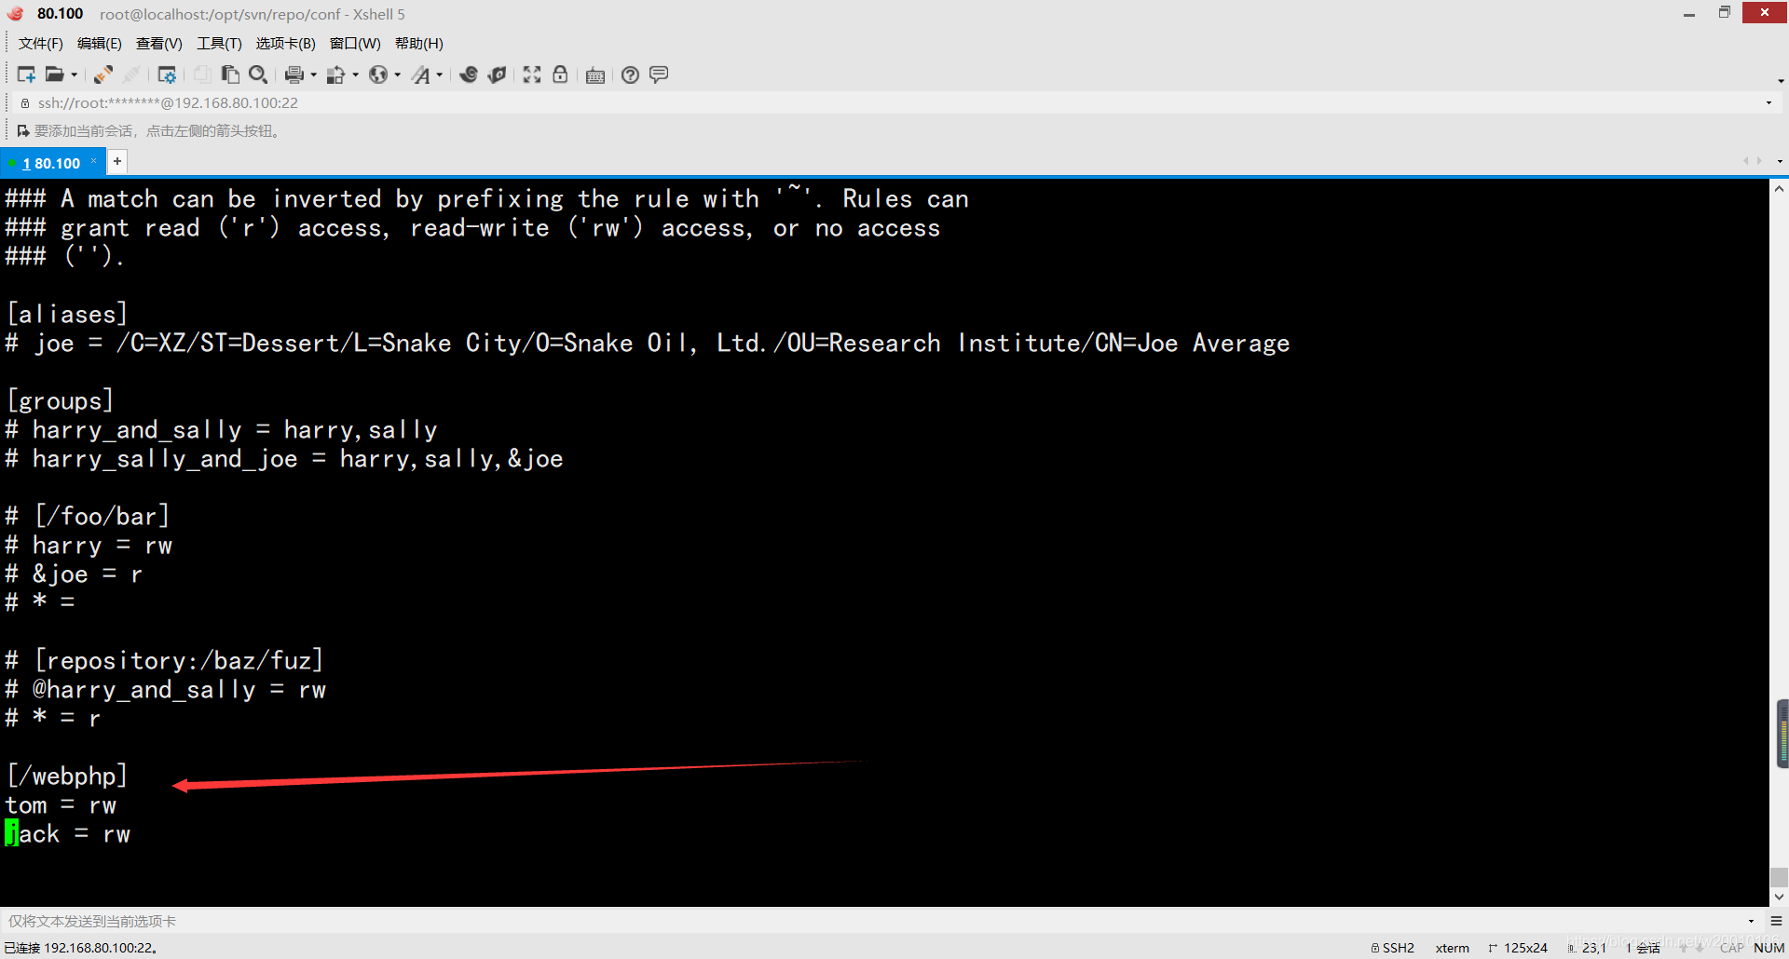Expand the address bar history dropdown
This screenshot has width=1789, height=959.
coord(1769,102)
